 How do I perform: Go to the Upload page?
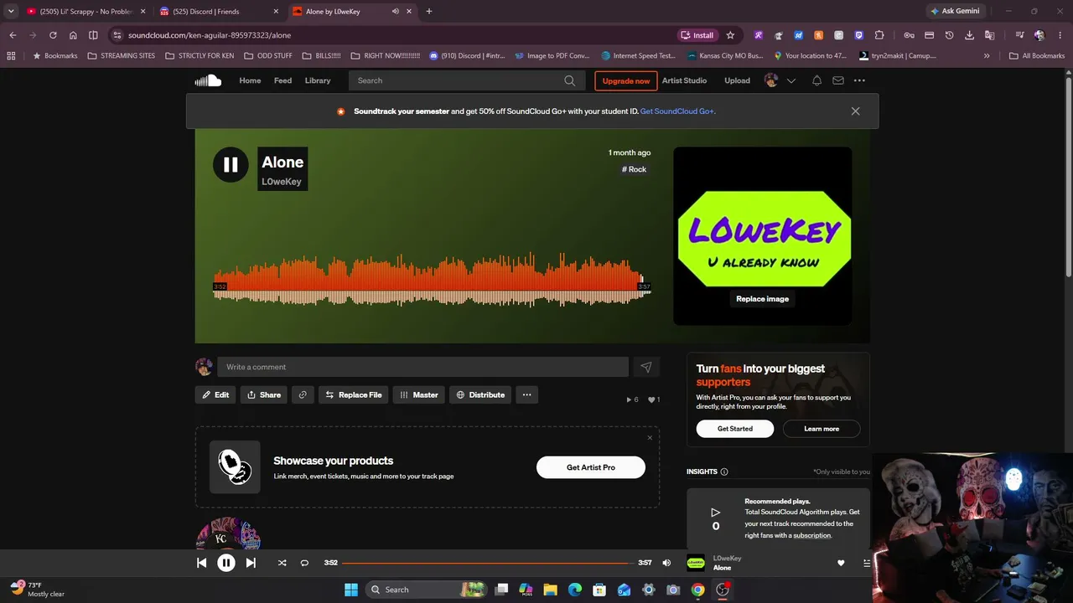point(738,80)
